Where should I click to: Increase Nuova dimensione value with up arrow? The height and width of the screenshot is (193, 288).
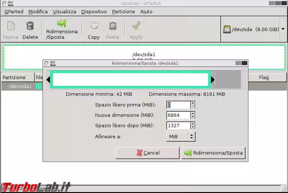click(192, 113)
